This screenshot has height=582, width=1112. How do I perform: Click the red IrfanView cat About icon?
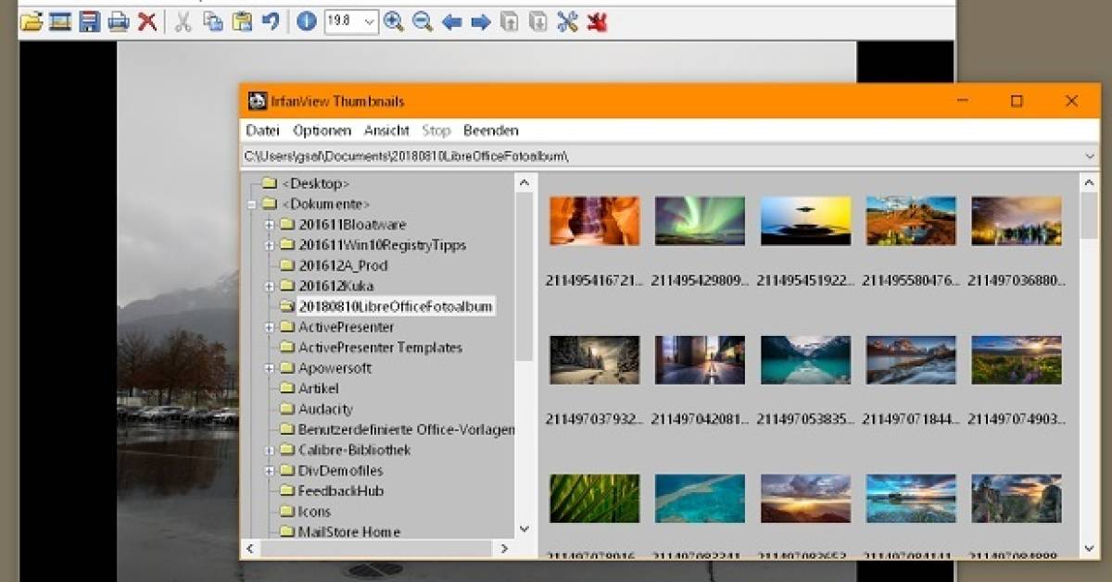tap(597, 21)
